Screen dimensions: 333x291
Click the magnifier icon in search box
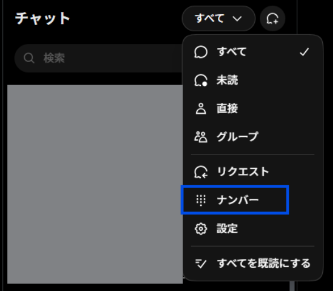(x=29, y=58)
